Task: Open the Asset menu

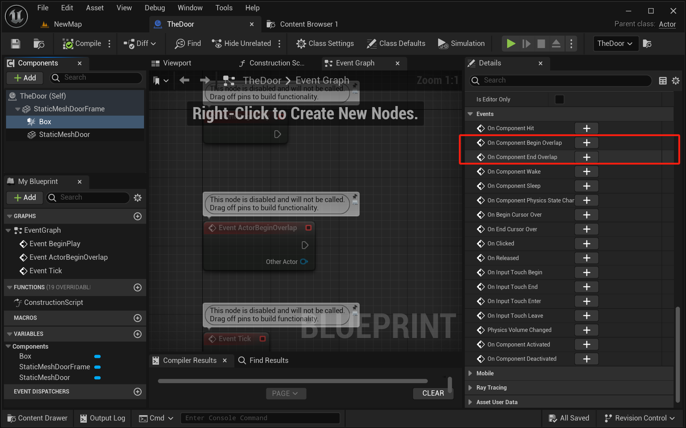Action: pyautogui.click(x=95, y=8)
